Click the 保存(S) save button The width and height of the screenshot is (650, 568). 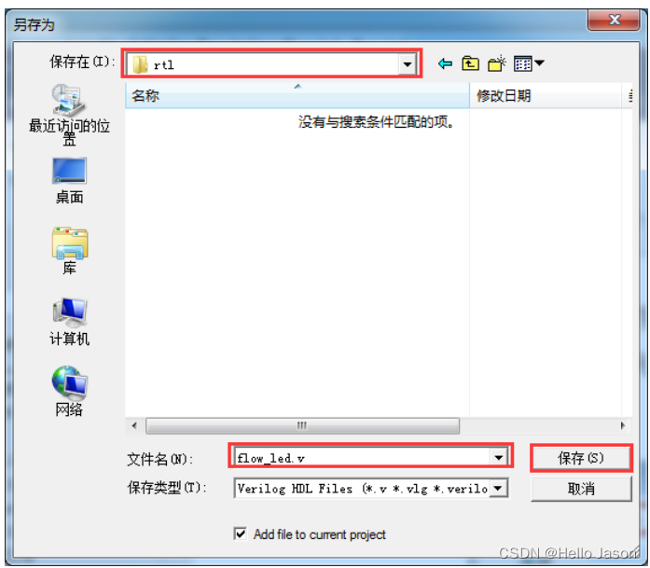(x=581, y=458)
